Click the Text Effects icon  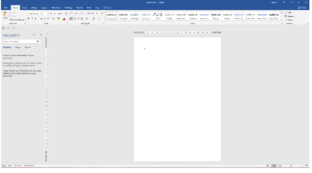(x=53, y=19)
